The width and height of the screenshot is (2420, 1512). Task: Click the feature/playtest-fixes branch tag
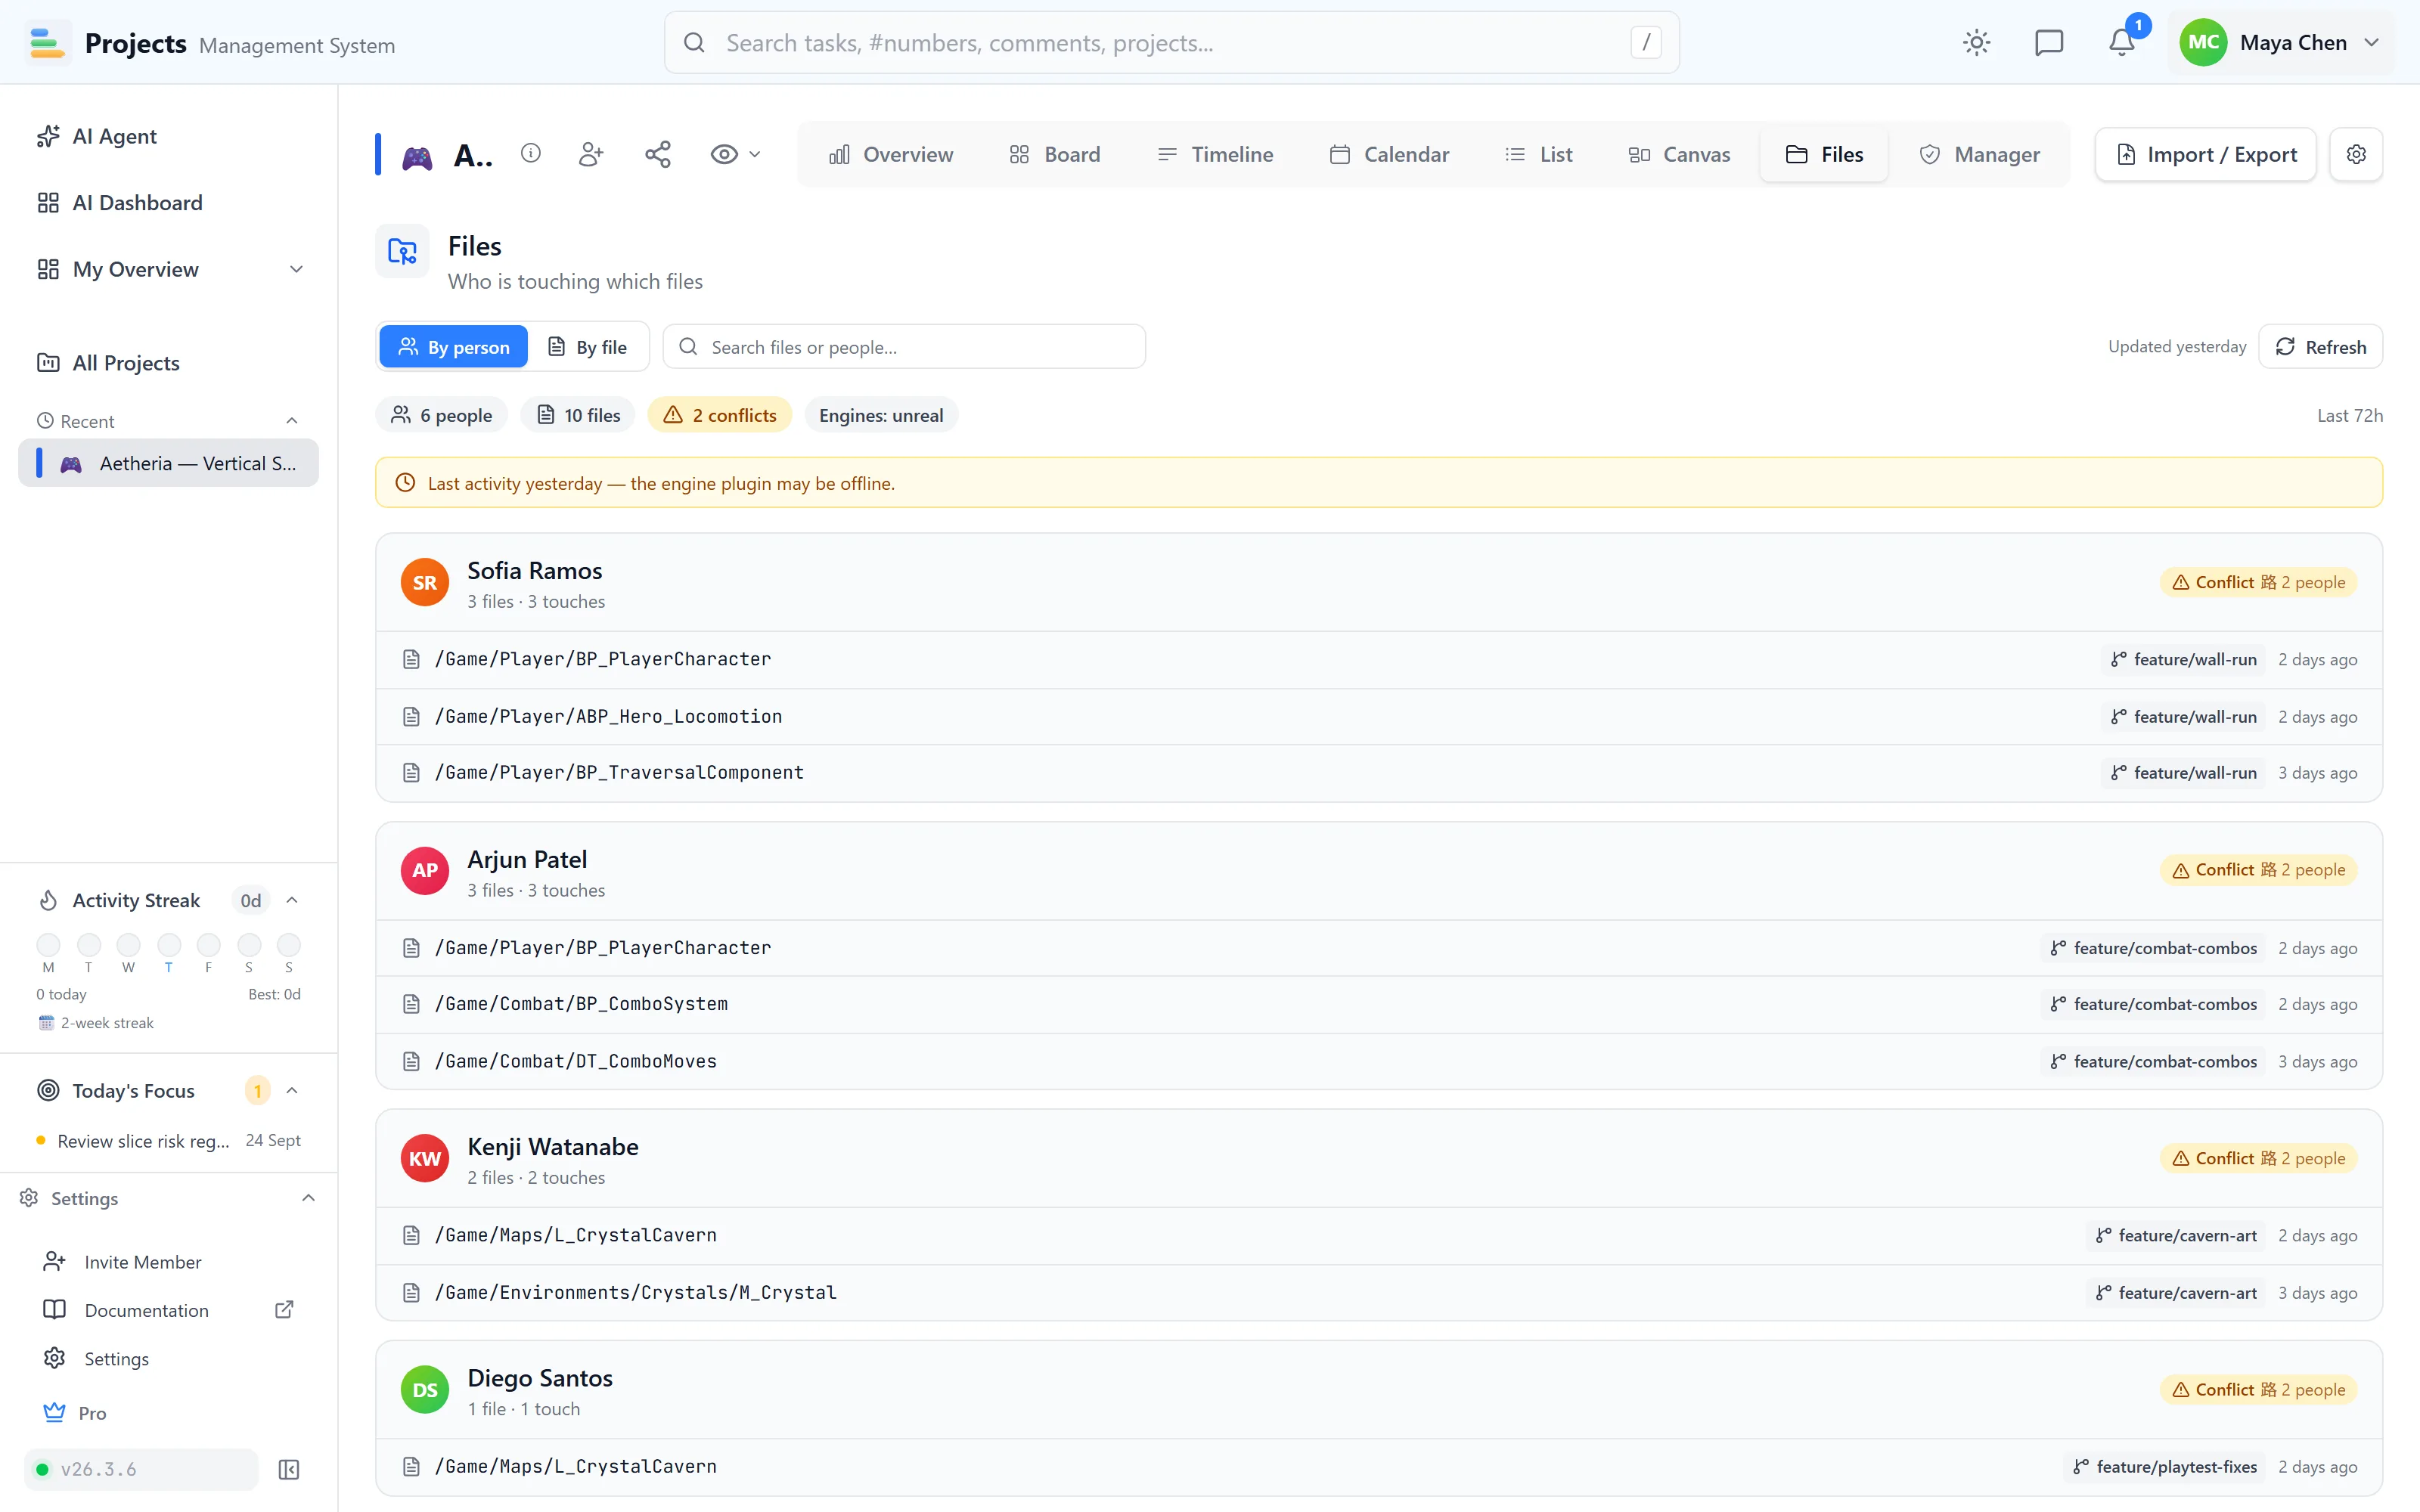click(x=2164, y=1467)
